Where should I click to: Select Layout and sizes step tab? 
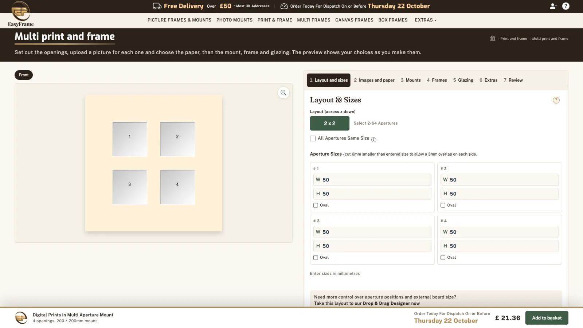point(329,80)
